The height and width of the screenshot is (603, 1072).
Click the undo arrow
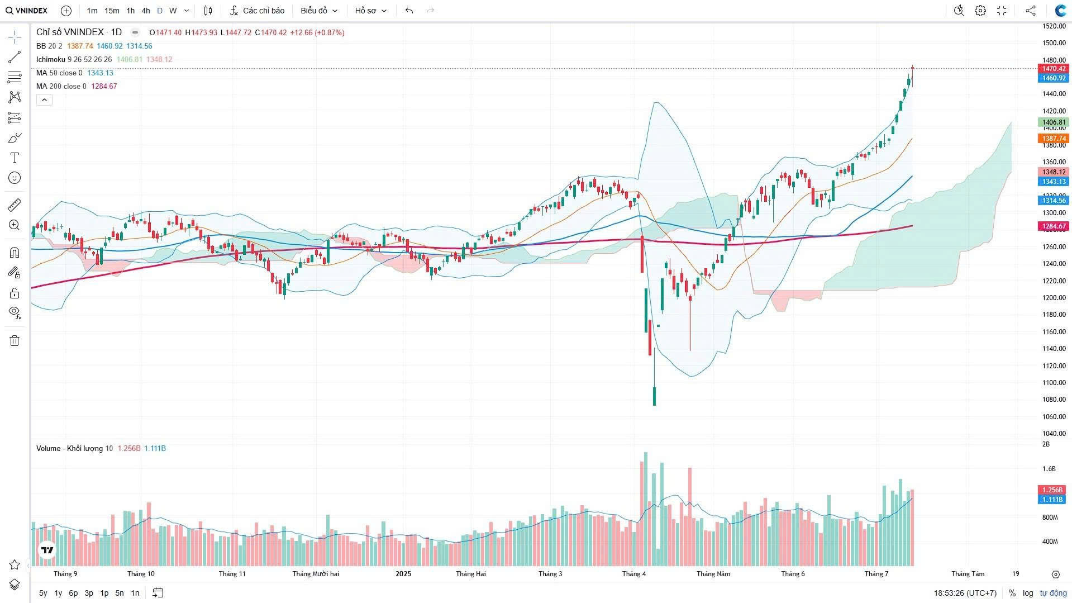pyautogui.click(x=409, y=11)
